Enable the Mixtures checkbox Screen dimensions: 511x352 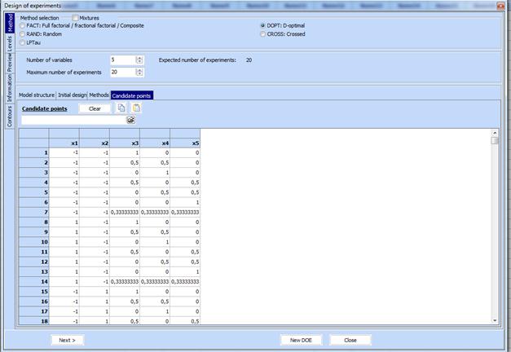point(76,17)
